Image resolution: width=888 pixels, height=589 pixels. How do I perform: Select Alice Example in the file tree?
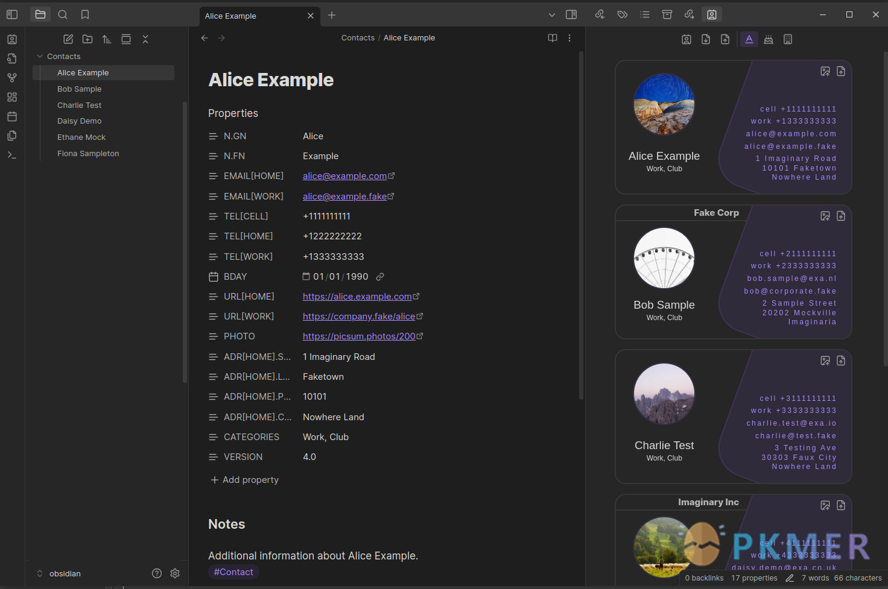coord(103,72)
